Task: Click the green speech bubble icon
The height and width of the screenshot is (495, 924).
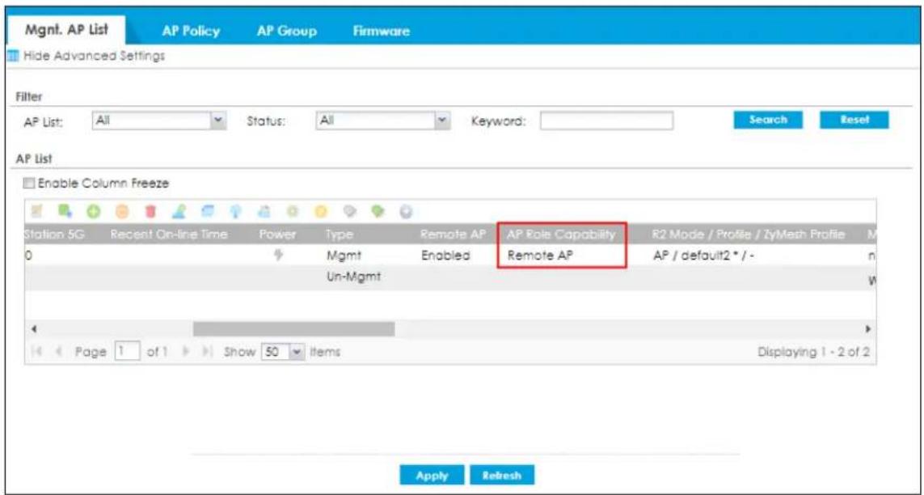Action: tap(378, 212)
